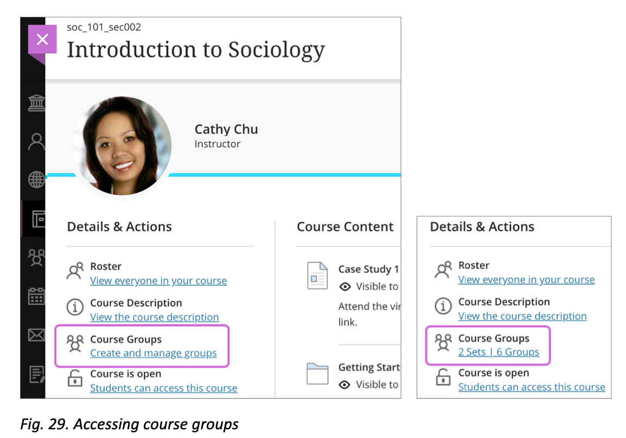
Task: Open your Profile icon in the sidebar
Action: pos(36,141)
